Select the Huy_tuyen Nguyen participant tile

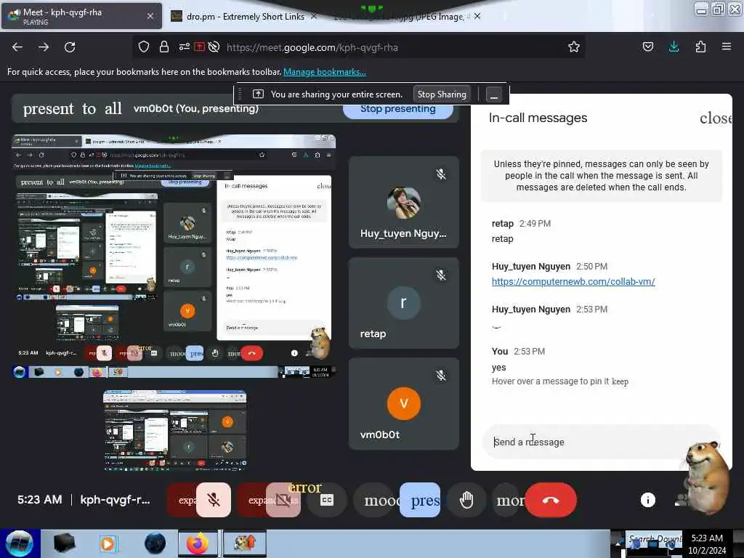click(404, 202)
